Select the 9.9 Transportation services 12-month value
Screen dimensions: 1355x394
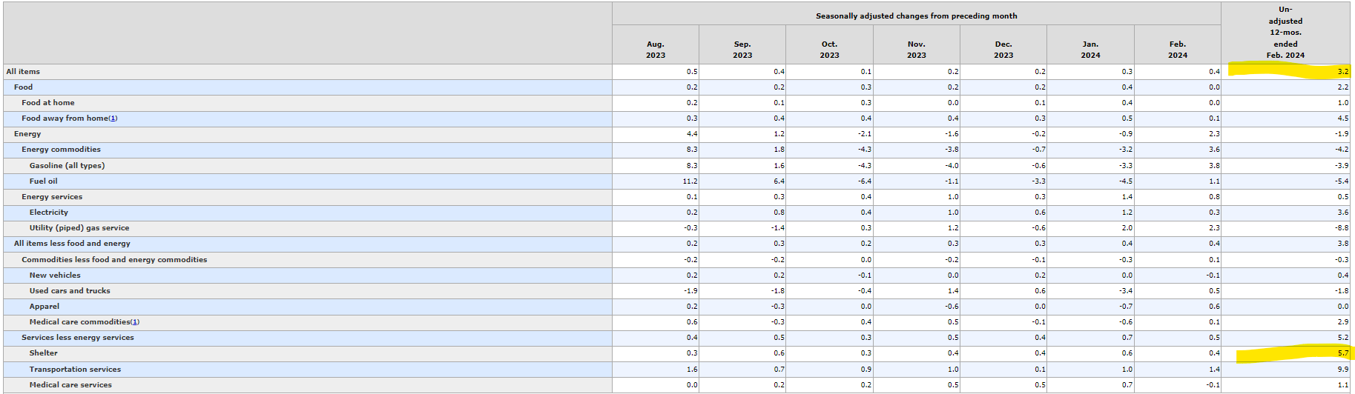(x=1343, y=370)
